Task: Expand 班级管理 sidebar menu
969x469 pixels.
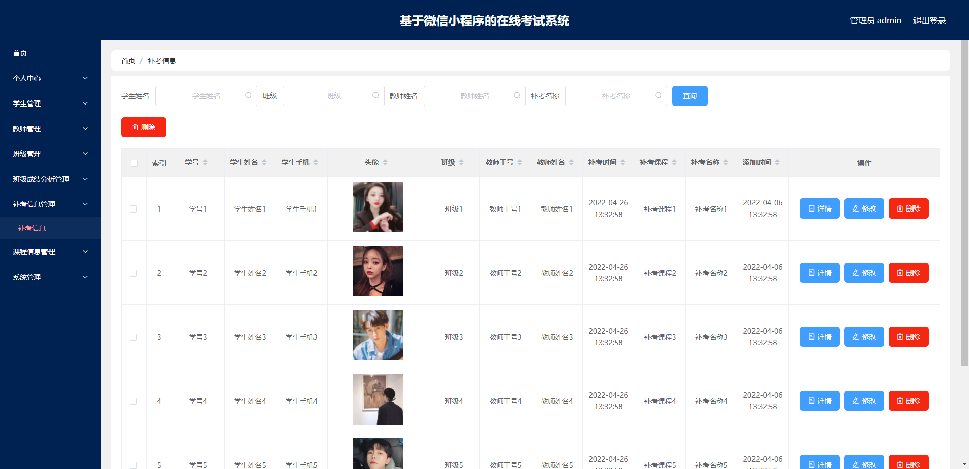Action: (50, 154)
